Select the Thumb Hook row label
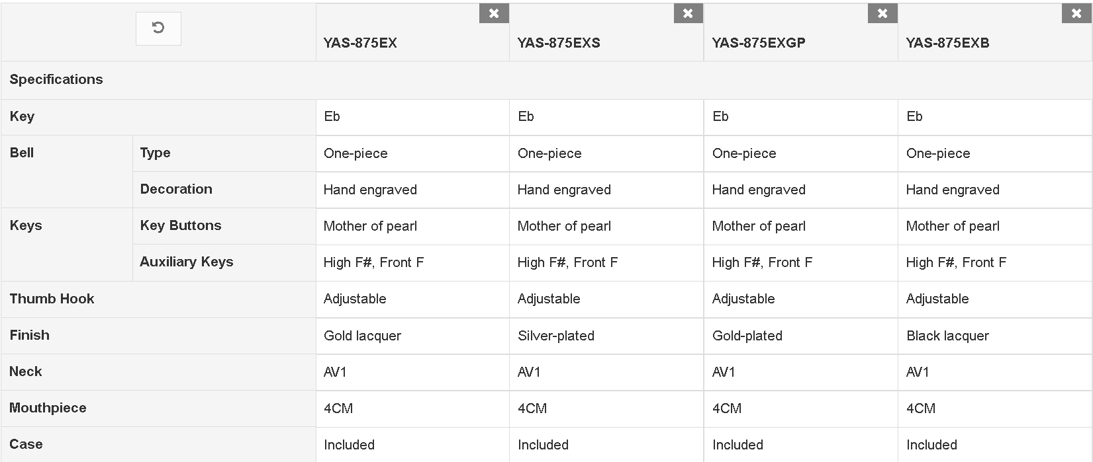 click(x=52, y=298)
